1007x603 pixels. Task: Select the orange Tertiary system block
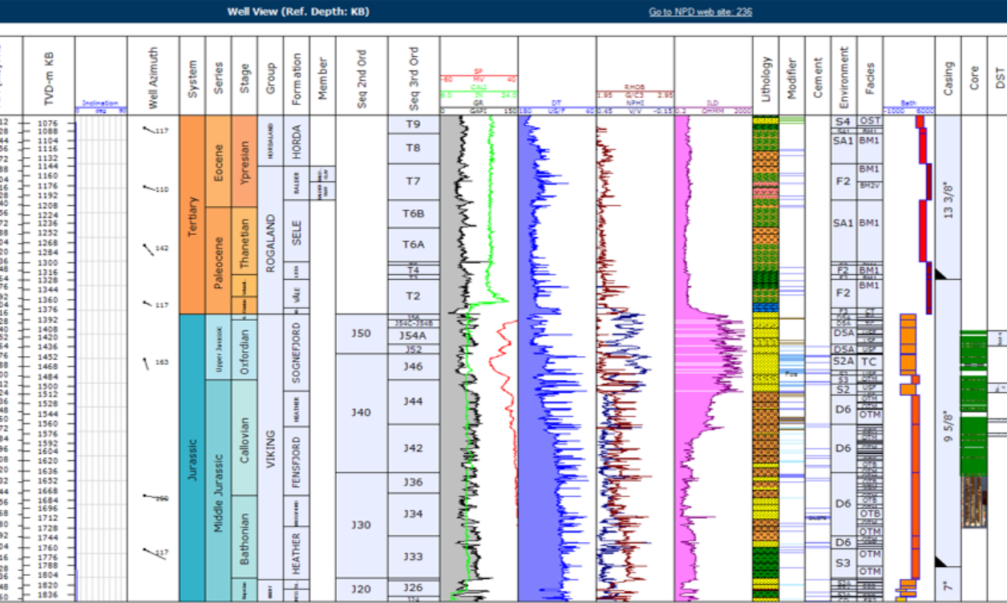(x=192, y=214)
